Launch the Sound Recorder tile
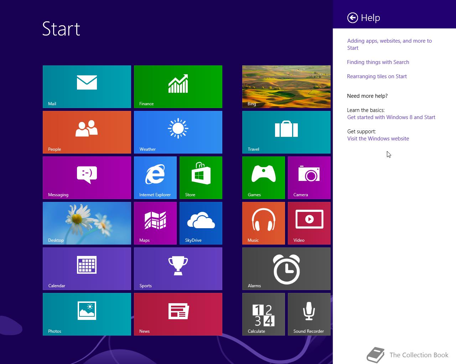456x364 pixels. click(309, 314)
